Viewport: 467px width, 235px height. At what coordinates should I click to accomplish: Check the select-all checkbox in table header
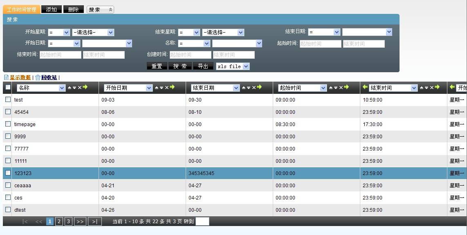pos(8,87)
